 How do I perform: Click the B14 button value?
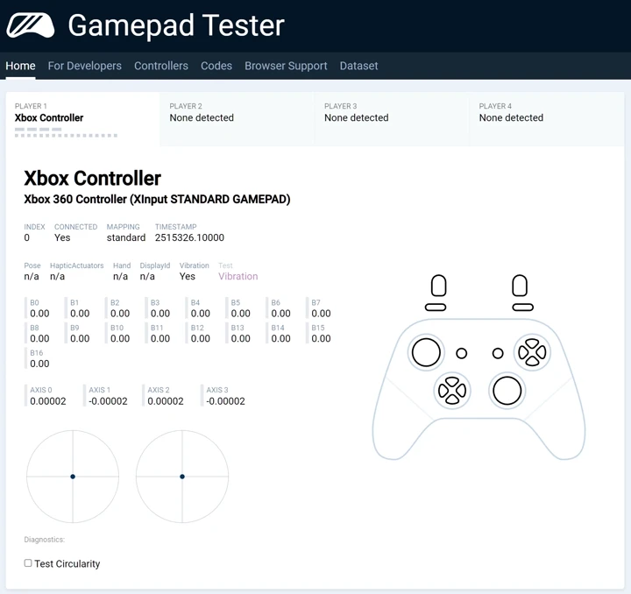point(281,339)
